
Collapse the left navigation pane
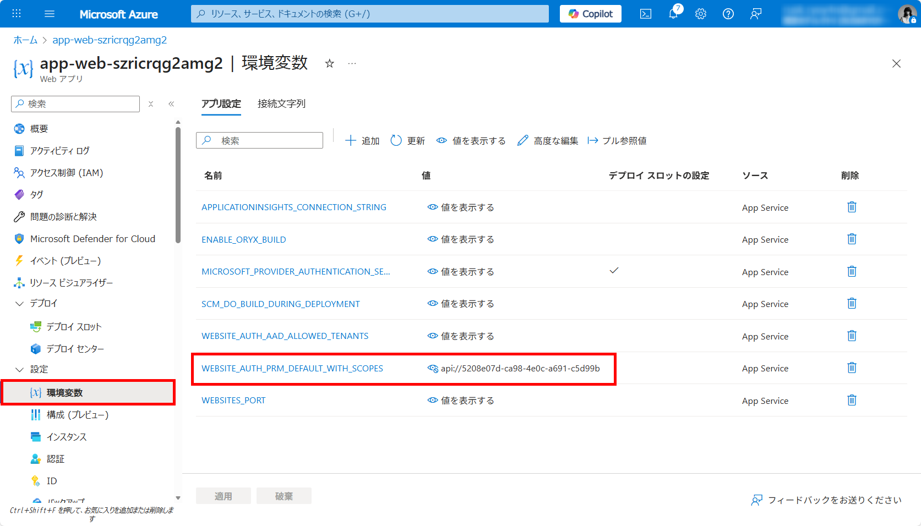171,104
